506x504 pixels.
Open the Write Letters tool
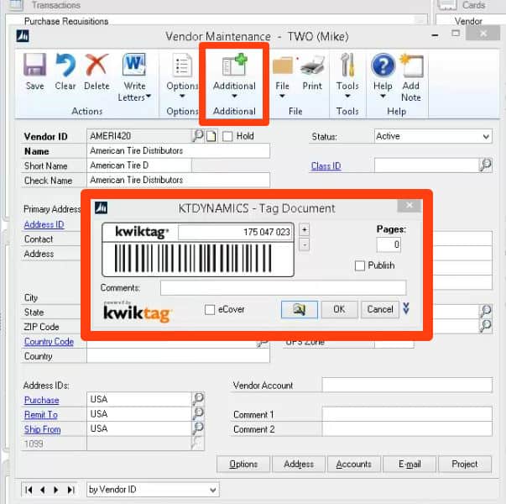click(x=134, y=77)
